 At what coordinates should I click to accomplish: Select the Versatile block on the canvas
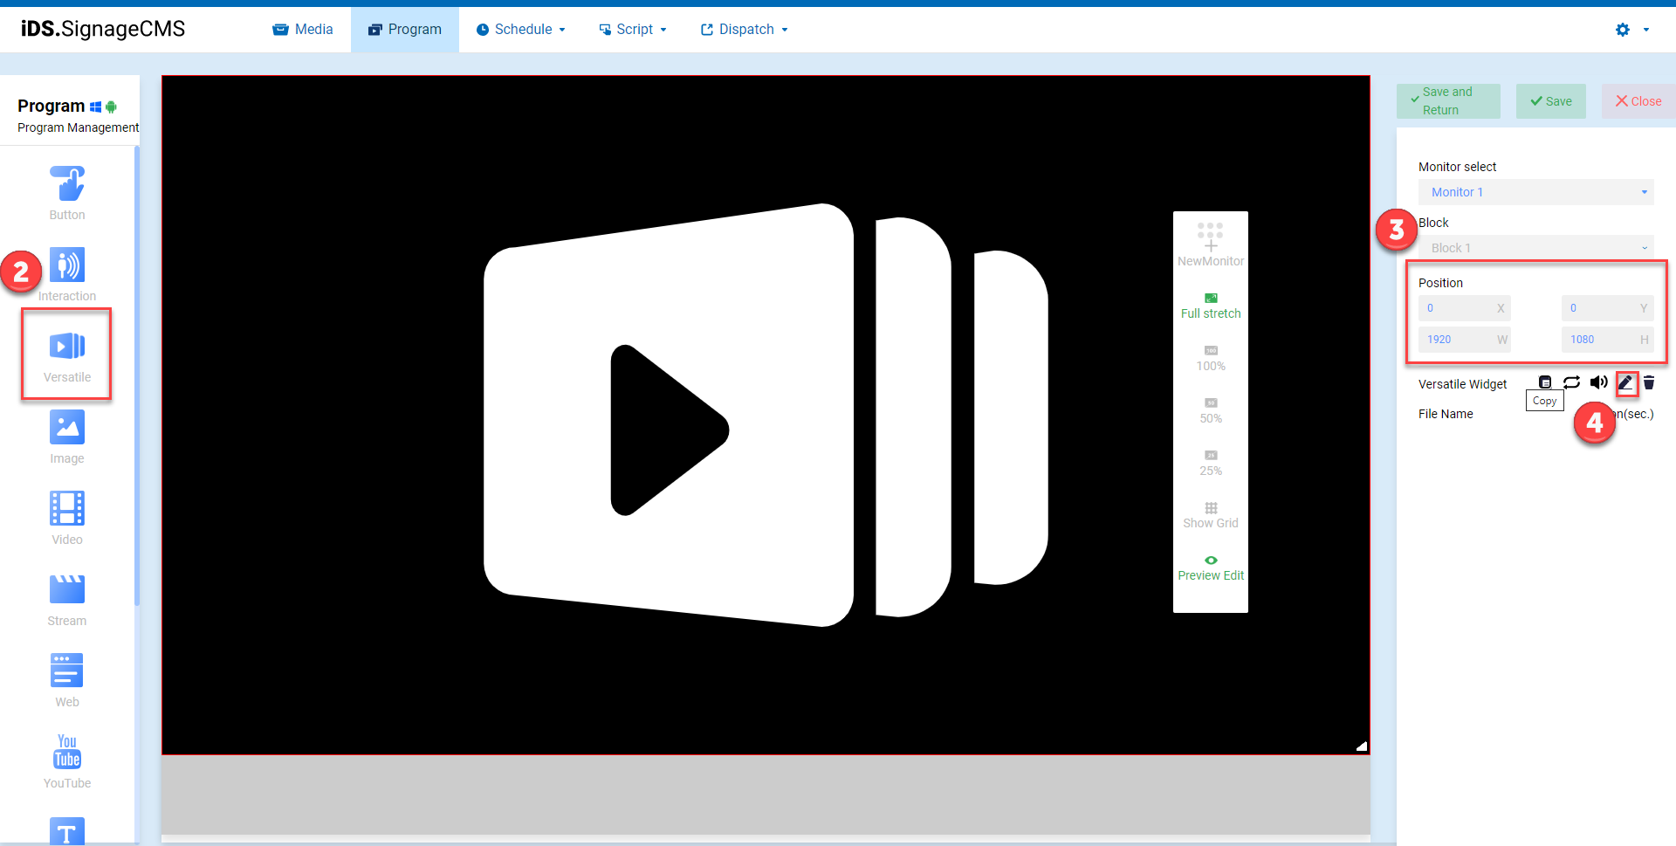[766, 416]
